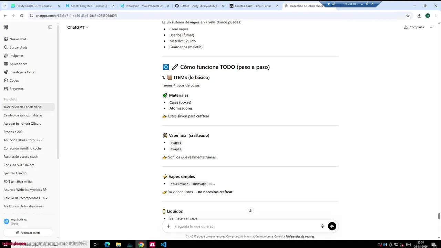Click the browser back arrow
441x248 pixels.
tap(5, 15)
